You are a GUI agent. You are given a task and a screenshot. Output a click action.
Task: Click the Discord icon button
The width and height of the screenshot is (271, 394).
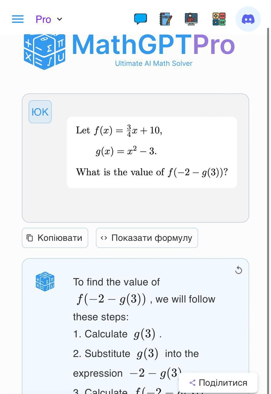tap(248, 19)
